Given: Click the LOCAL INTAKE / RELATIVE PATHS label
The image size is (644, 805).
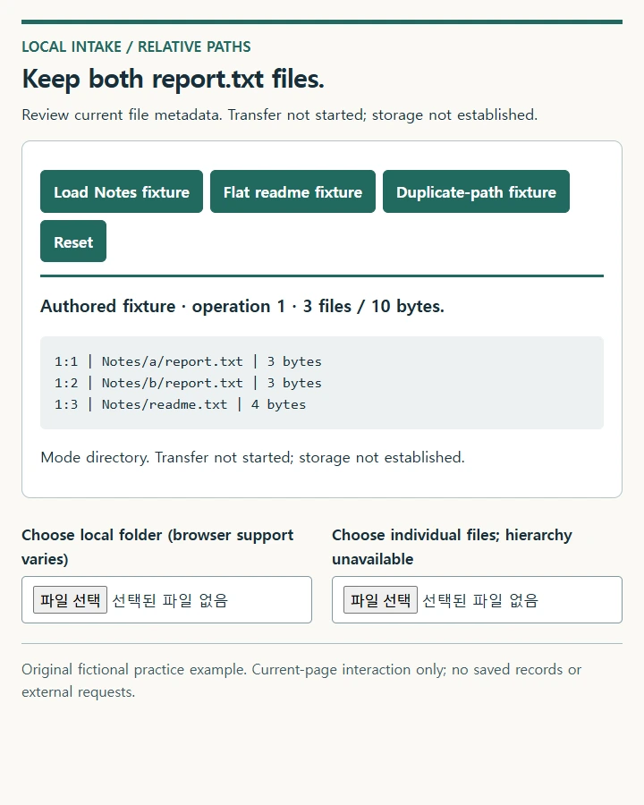Looking at the screenshot, I should click(136, 47).
